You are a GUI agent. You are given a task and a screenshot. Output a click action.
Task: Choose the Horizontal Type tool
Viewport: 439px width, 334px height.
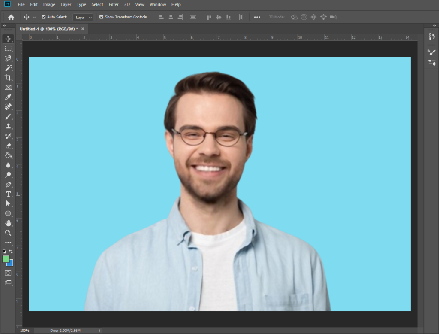[x=8, y=194]
